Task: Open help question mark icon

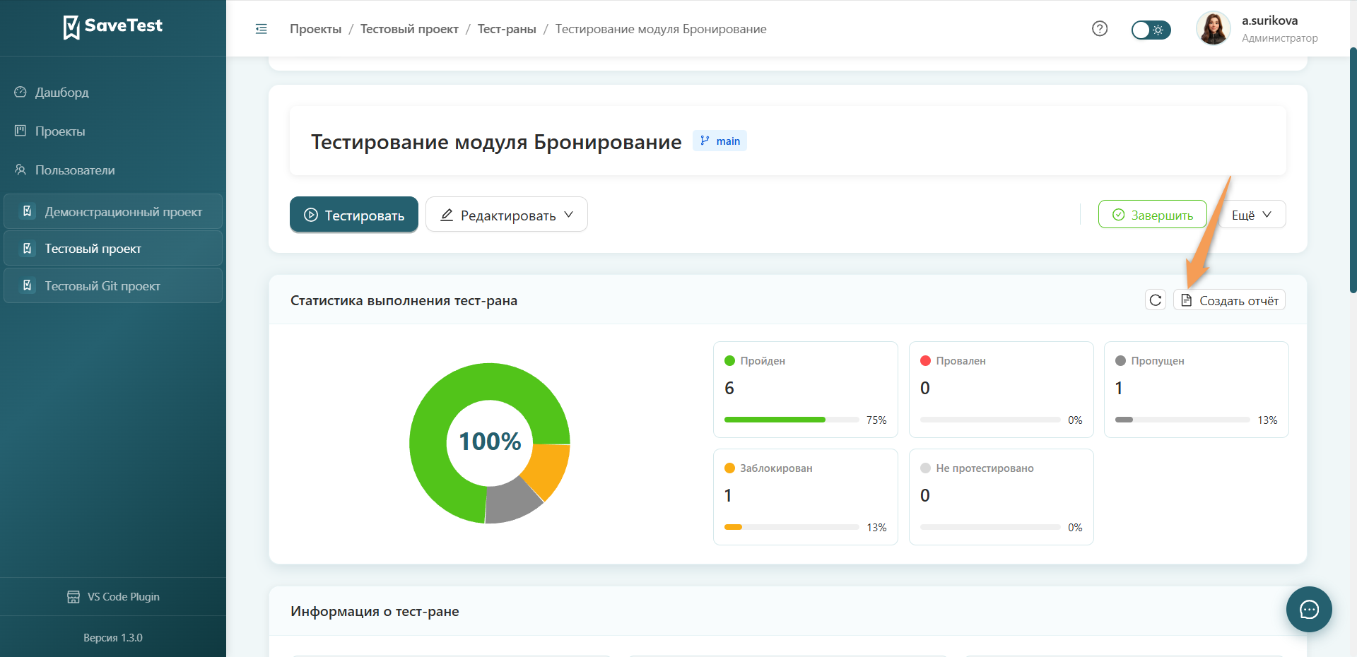Action: coord(1100,29)
